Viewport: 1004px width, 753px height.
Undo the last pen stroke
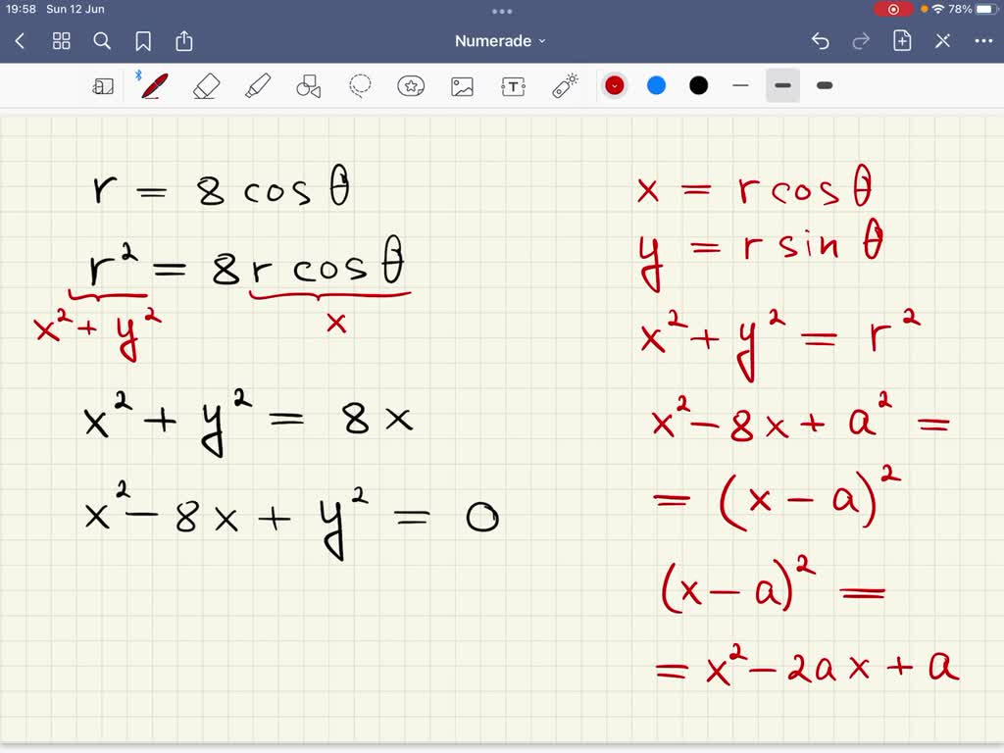(x=820, y=41)
